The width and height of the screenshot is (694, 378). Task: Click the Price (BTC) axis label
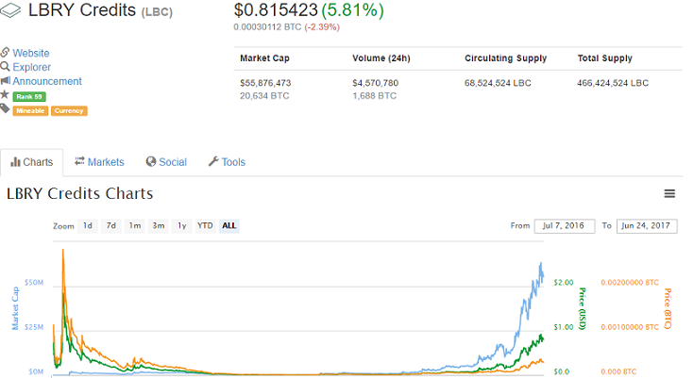668,308
